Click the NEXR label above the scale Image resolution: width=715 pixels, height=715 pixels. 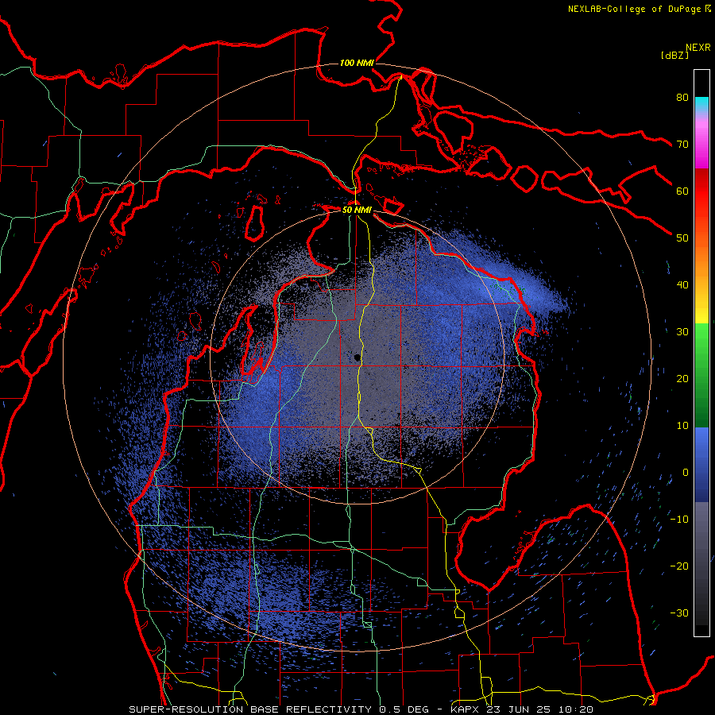tap(698, 48)
